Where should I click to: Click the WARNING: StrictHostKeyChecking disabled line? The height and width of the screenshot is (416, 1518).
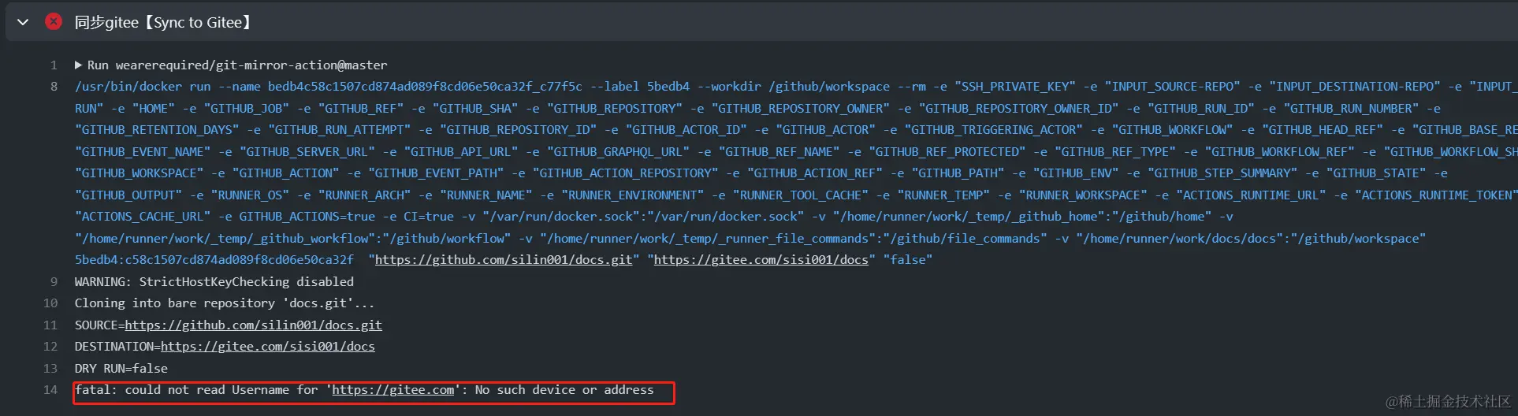(x=214, y=281)
